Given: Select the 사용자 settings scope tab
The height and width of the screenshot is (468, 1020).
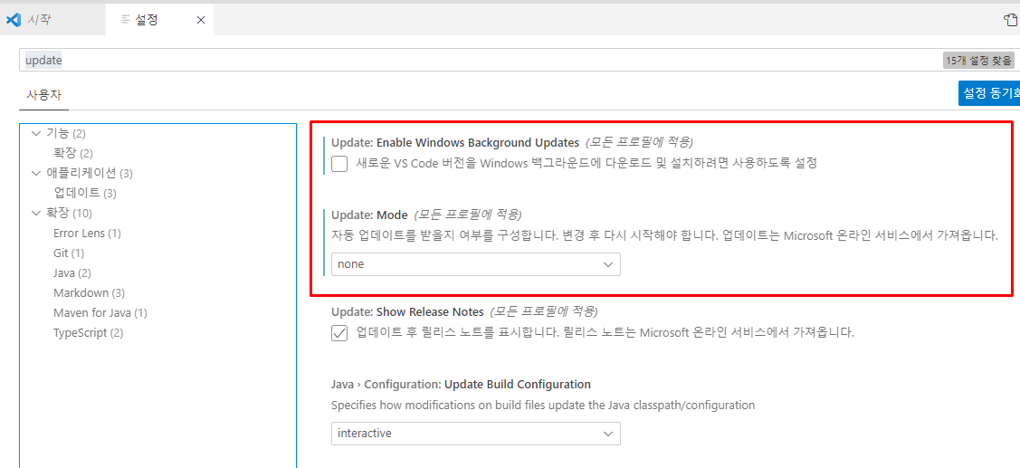Looking at the screenshot, I should click(x=43, y=94).
